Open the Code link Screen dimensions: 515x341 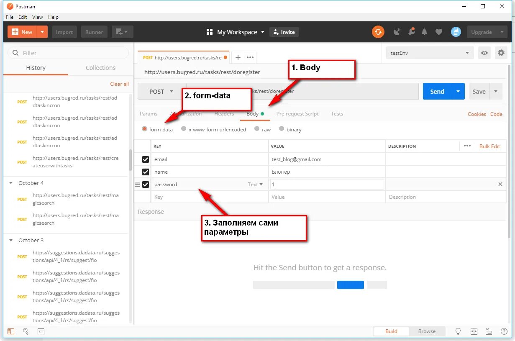[496, 114]
